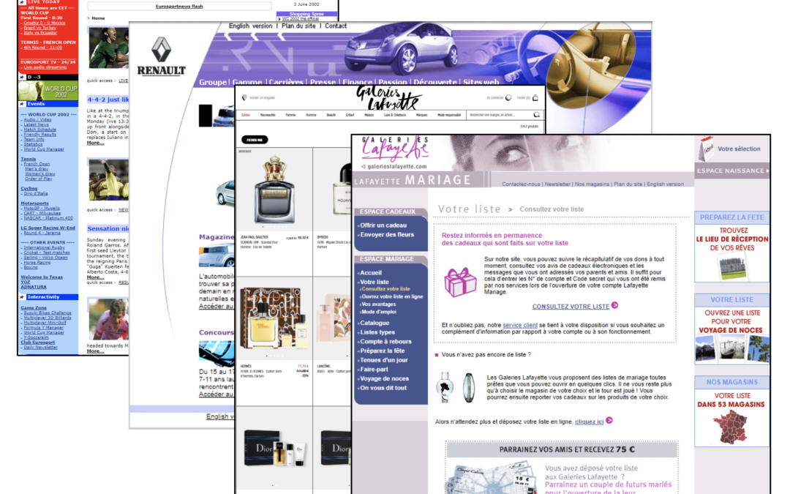790x494 pixels.
Task: Open the Daily Newsletter link on Eurosport
Action: point(40,348)
